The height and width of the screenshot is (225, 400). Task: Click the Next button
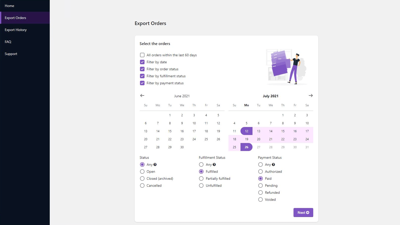[x=303, y=212]
